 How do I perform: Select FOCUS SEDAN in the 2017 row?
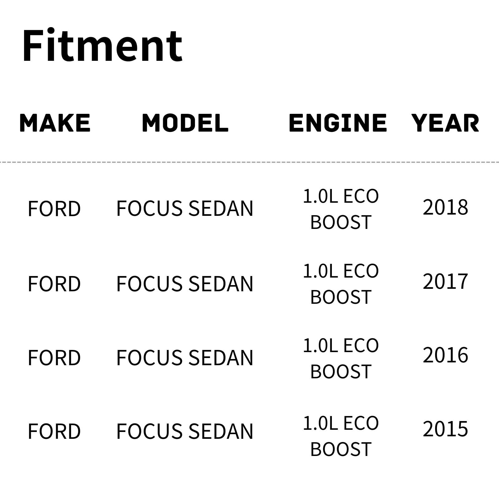[x=185, y=284]
